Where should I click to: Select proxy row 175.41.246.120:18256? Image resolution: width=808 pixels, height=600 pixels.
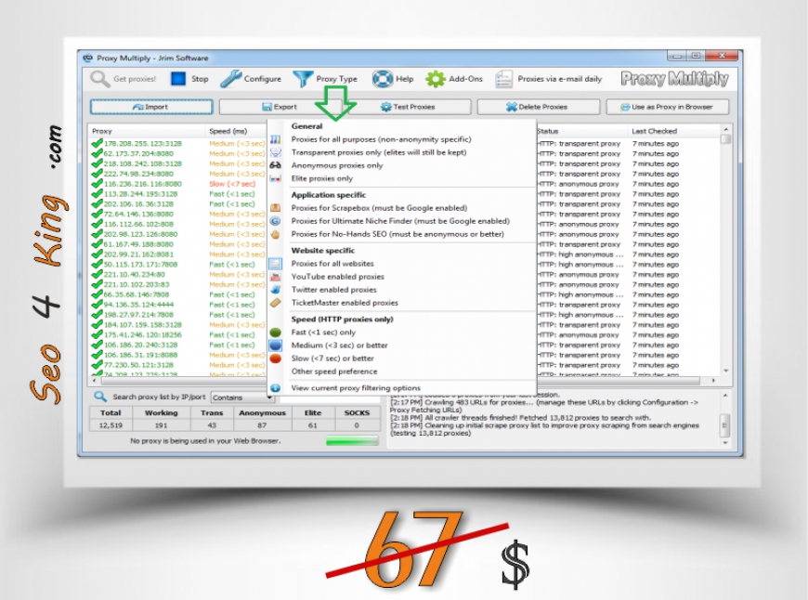[143, 334]
